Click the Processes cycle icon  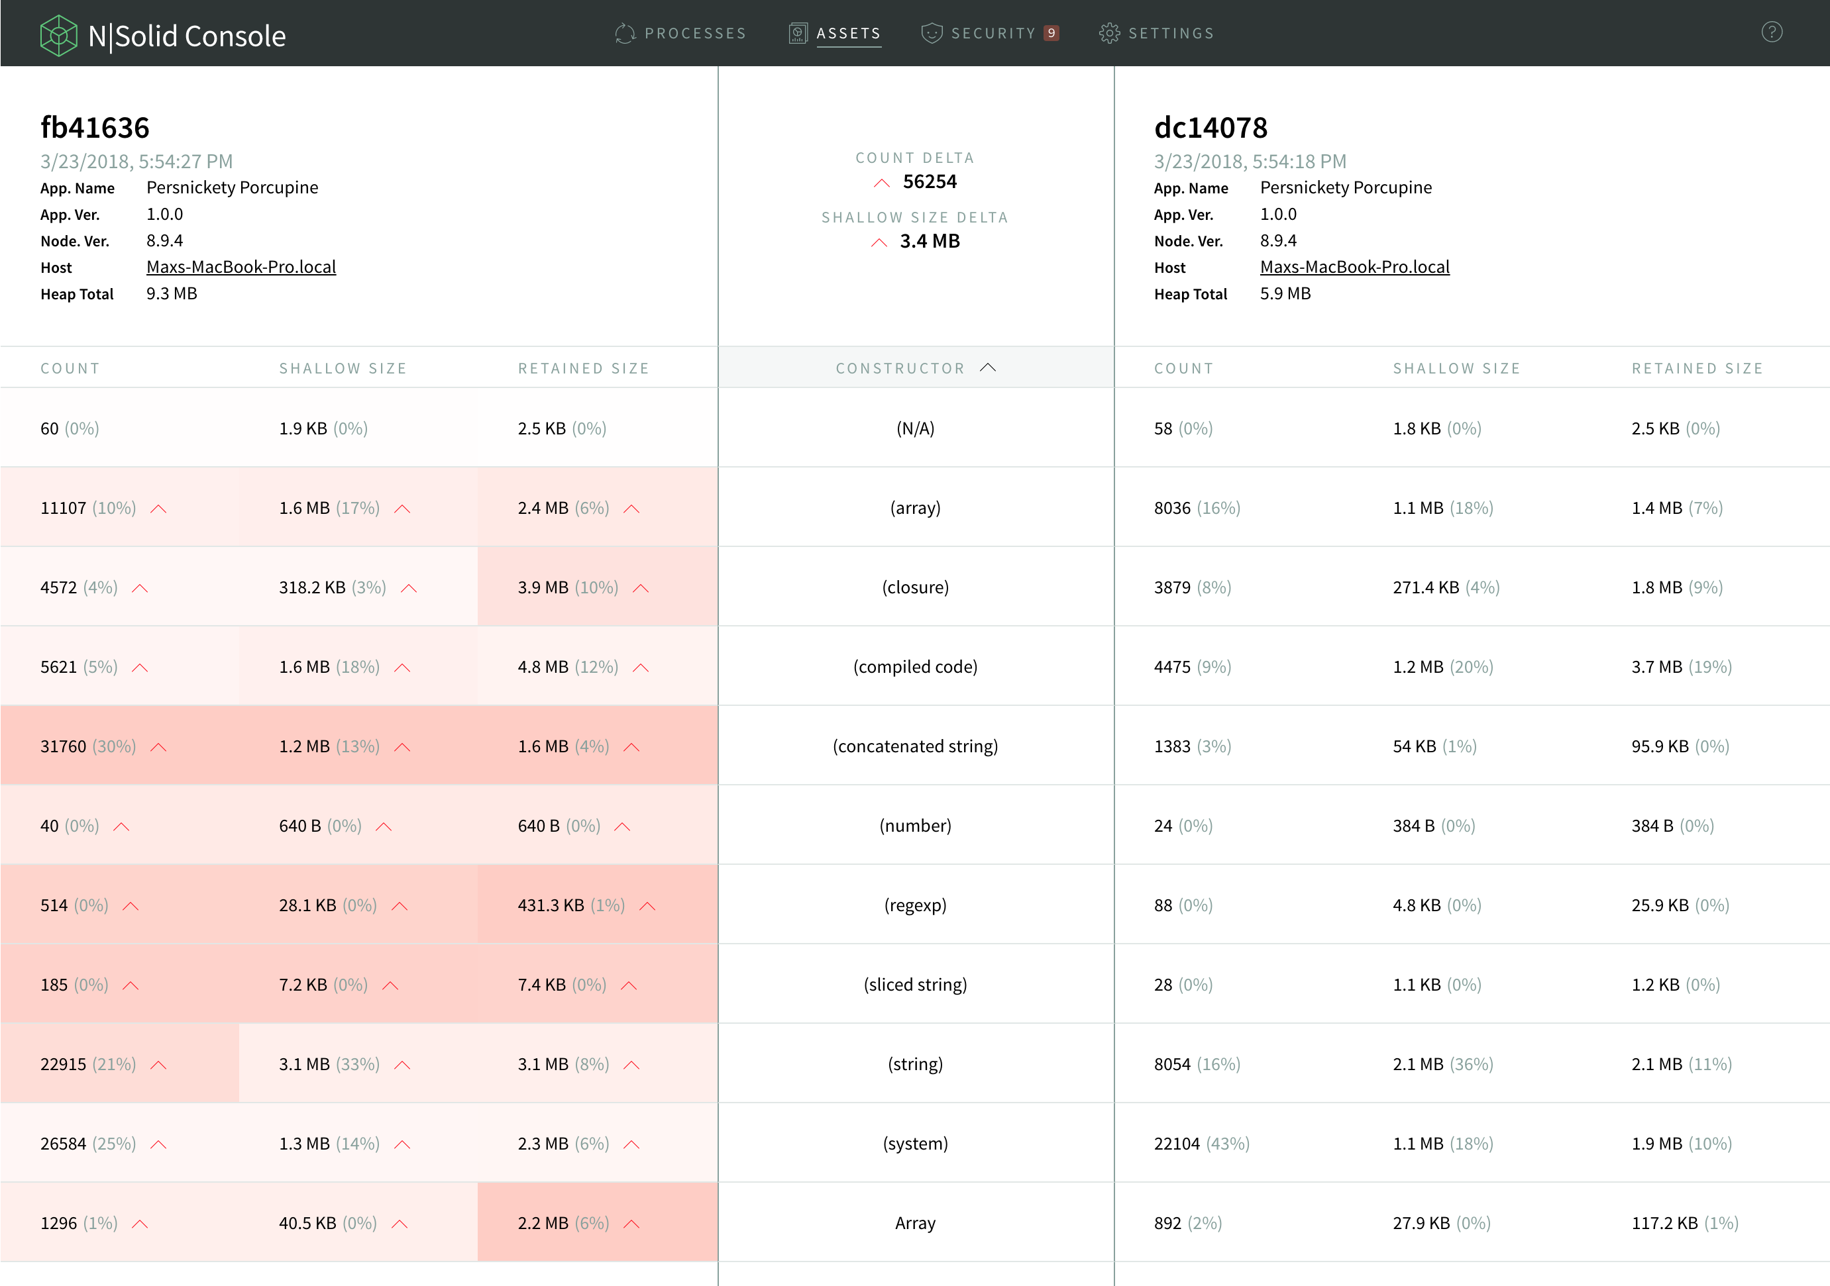tap(625, 34)
